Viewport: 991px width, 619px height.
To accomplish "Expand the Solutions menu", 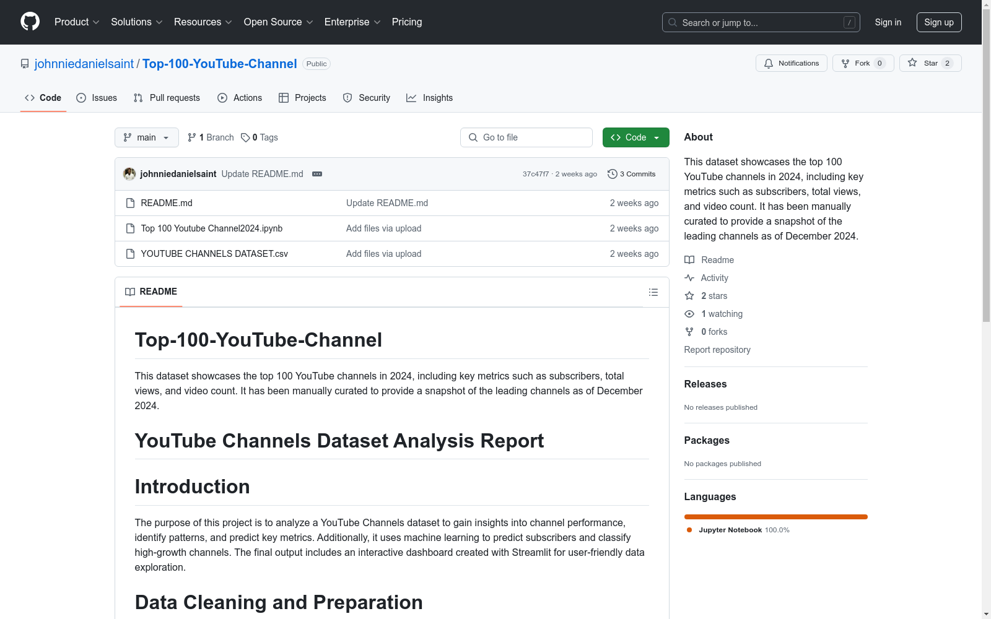I will 137,22.
